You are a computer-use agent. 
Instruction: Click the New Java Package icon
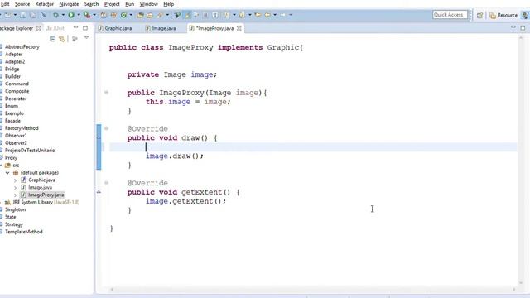113,15
